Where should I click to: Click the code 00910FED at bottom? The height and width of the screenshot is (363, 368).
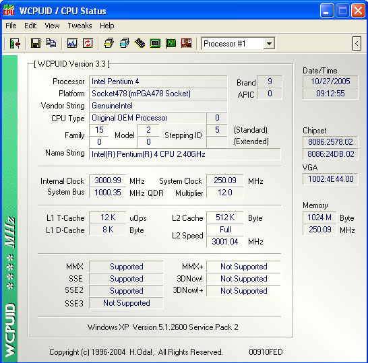pos(266,352)
